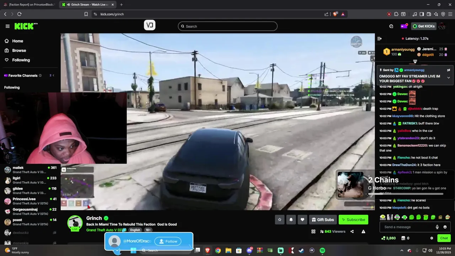Open chat settings gear

tap(432, 238)
